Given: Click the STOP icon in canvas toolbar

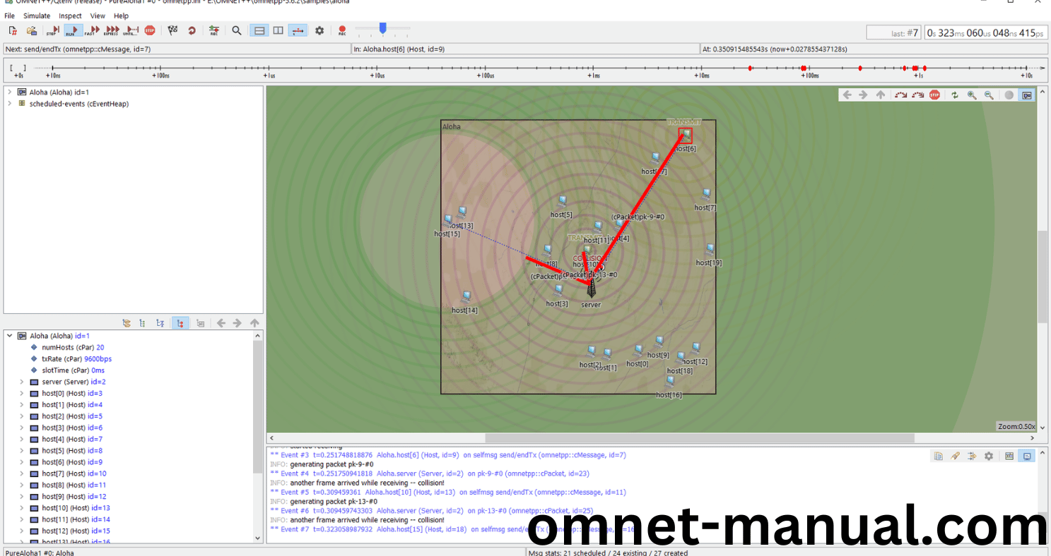Looking at the screenshot, I should (934, 95).
